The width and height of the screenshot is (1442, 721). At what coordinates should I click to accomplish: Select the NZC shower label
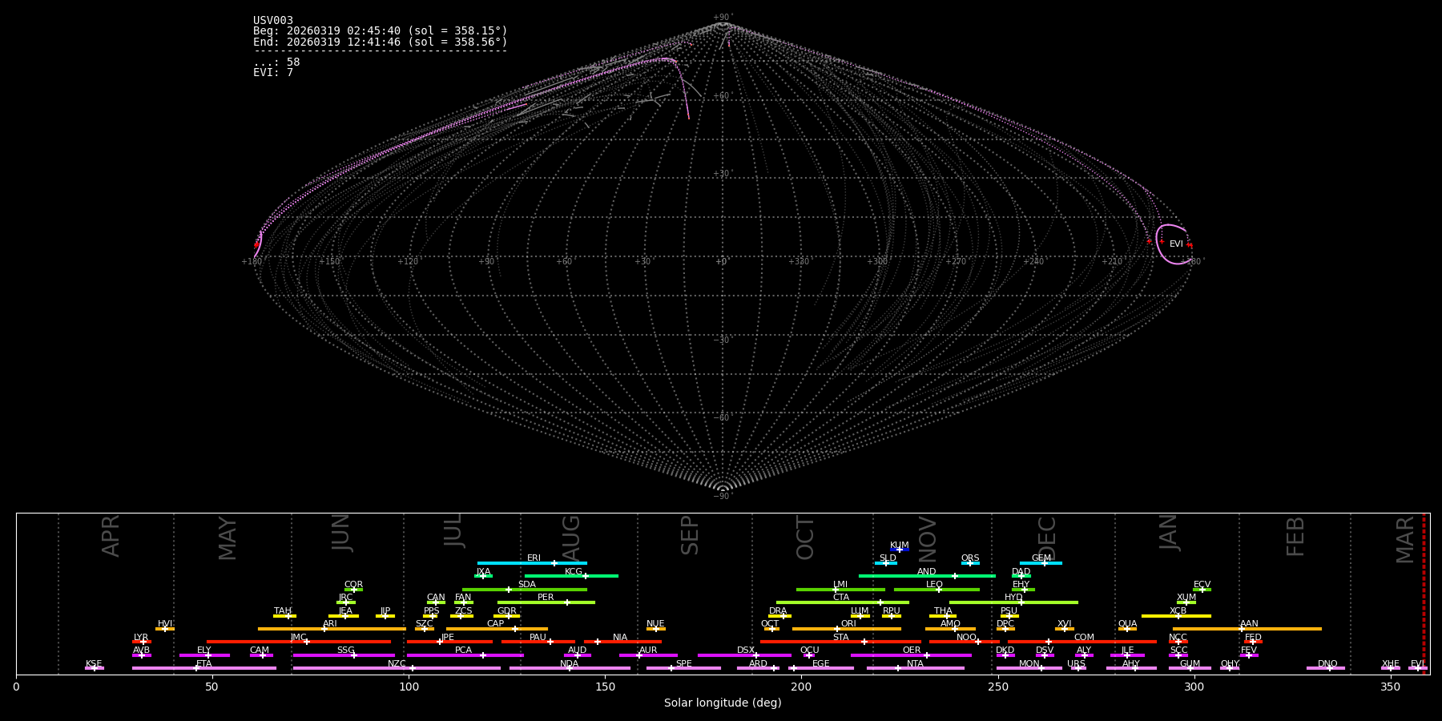click(x=397, y=664)
